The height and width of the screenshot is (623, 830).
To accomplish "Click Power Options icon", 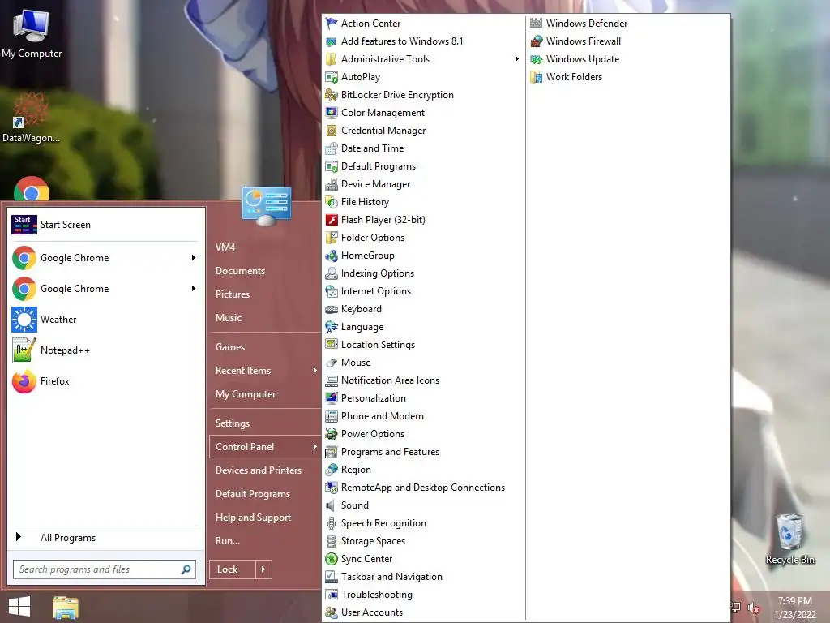I will coord(332,434).
